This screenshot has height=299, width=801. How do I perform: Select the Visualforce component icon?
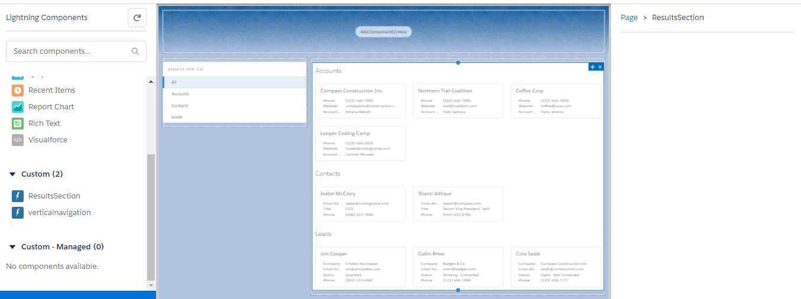[18, 140]
